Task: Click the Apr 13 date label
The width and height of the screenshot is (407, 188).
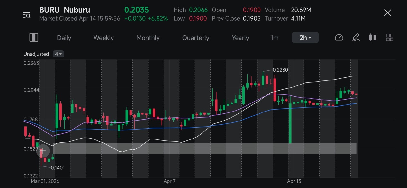Action: [x=294, y=181]
